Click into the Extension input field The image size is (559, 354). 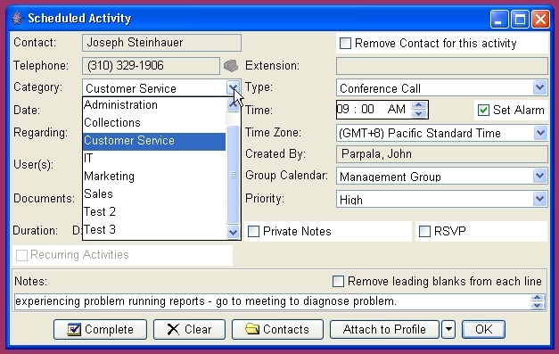coord(441,66)
